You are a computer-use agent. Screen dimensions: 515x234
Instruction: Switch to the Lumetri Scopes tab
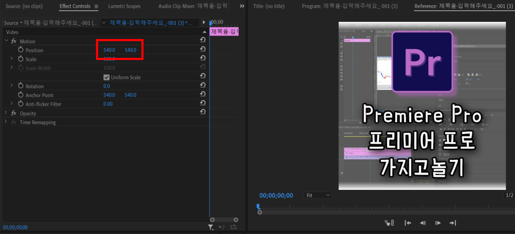pyautogui.click(x=124, y=6)
